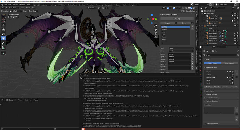This screenshot has height=130, width=240.
Task: Open the Render menu
Action: [15, 5]
